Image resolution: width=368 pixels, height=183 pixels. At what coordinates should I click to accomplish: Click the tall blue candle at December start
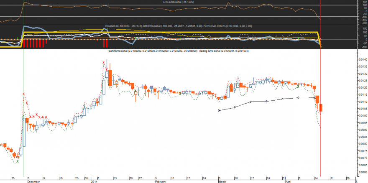24,132
